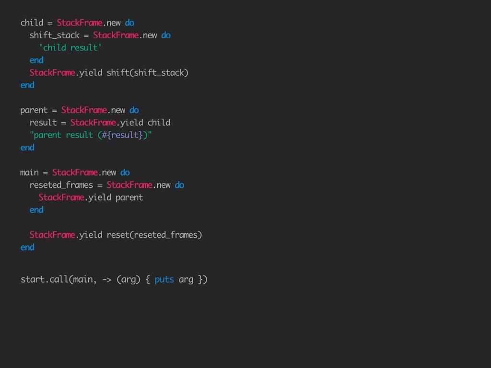Click the line "StackFrame.yield shift(shift_stack)"

pos(109,73)
